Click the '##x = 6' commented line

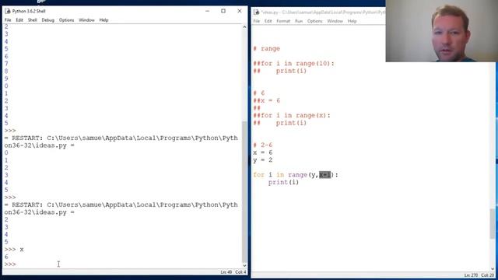[266, 100]
